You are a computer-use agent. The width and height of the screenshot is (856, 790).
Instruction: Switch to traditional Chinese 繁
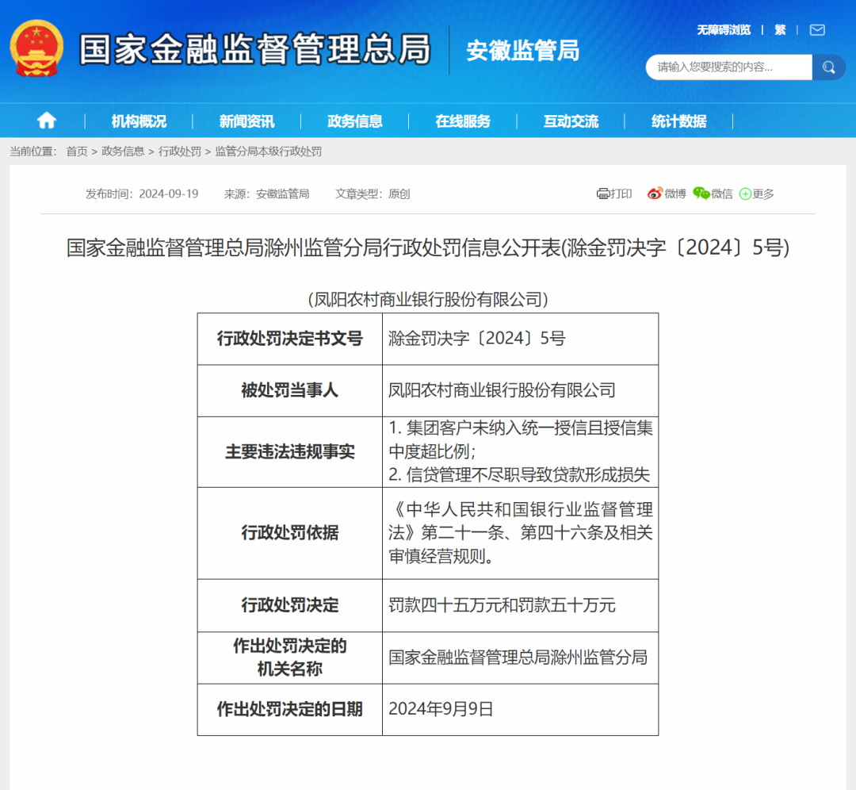click(x=780, y=30)
